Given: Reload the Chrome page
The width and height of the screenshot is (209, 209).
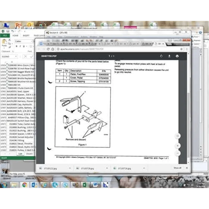Looking at the screenshot, I should tap(48, 49).
